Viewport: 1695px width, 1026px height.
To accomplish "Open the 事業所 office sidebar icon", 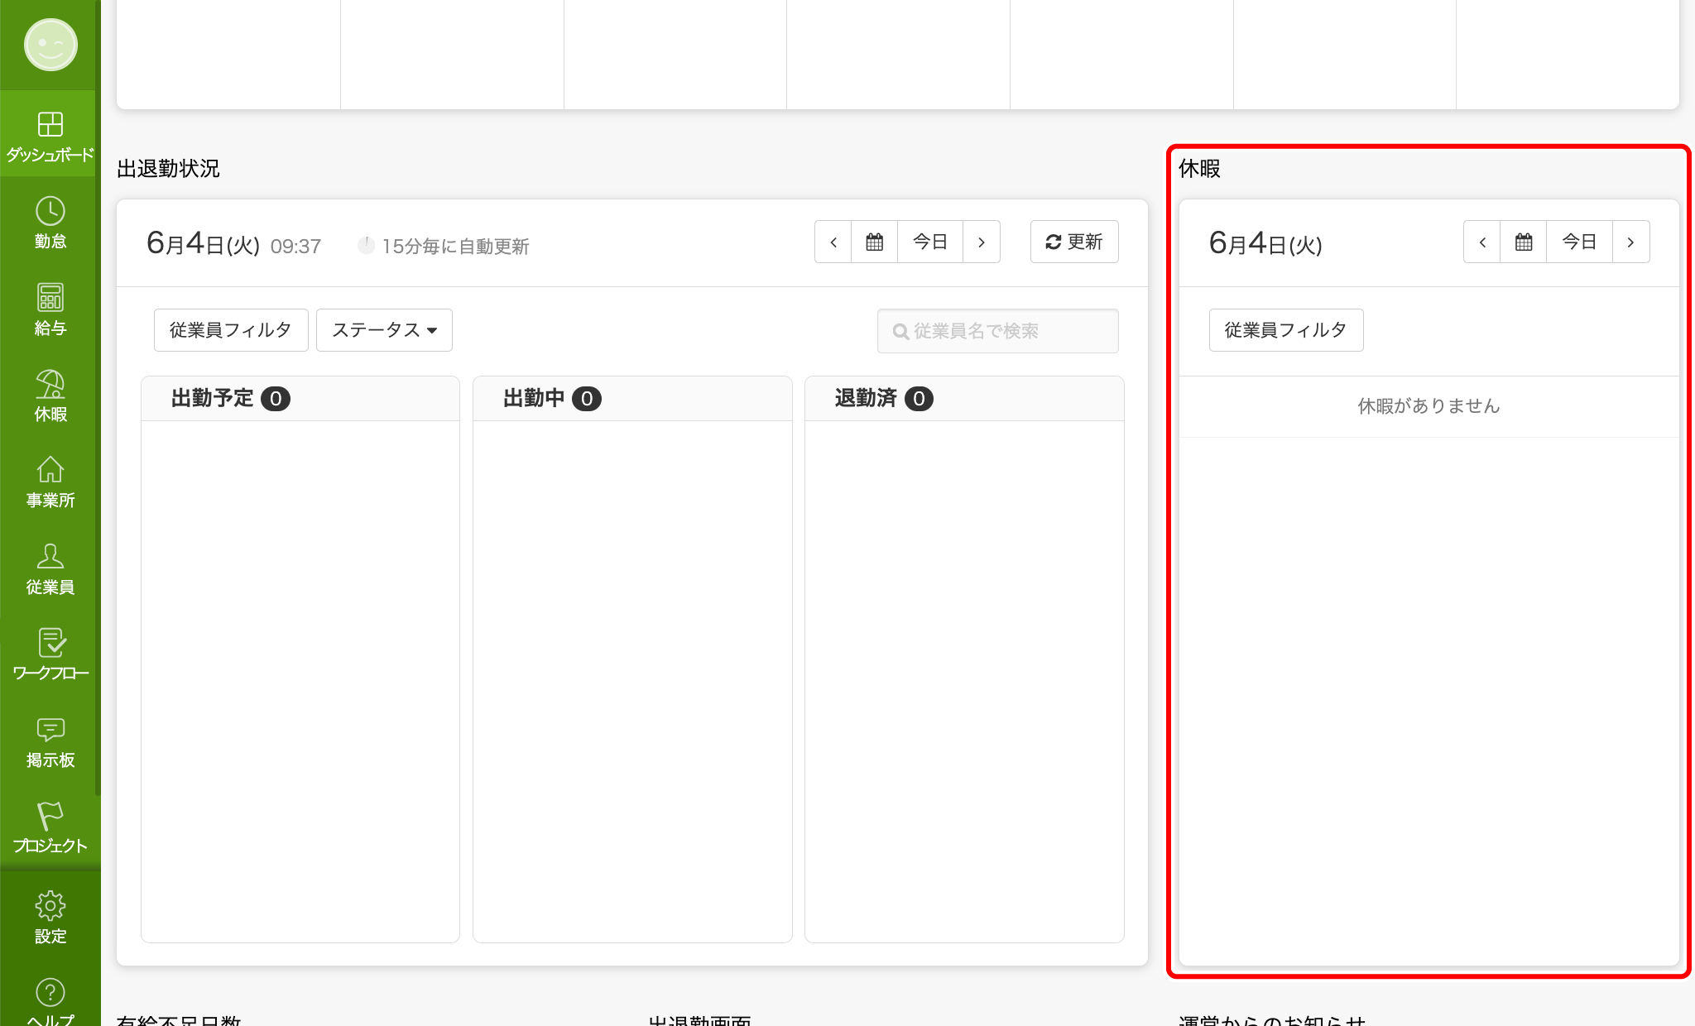I will coord(50,482).
